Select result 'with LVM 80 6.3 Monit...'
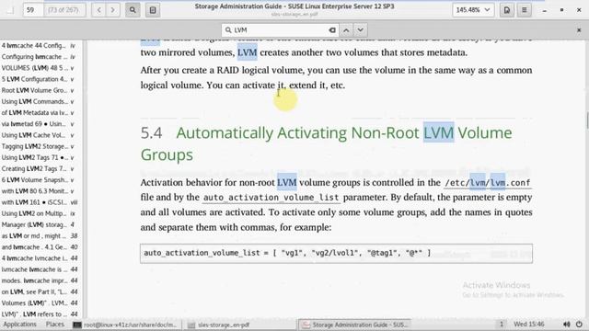The height and width of the screenshot is (331, 589). click(x=39, y=191)
